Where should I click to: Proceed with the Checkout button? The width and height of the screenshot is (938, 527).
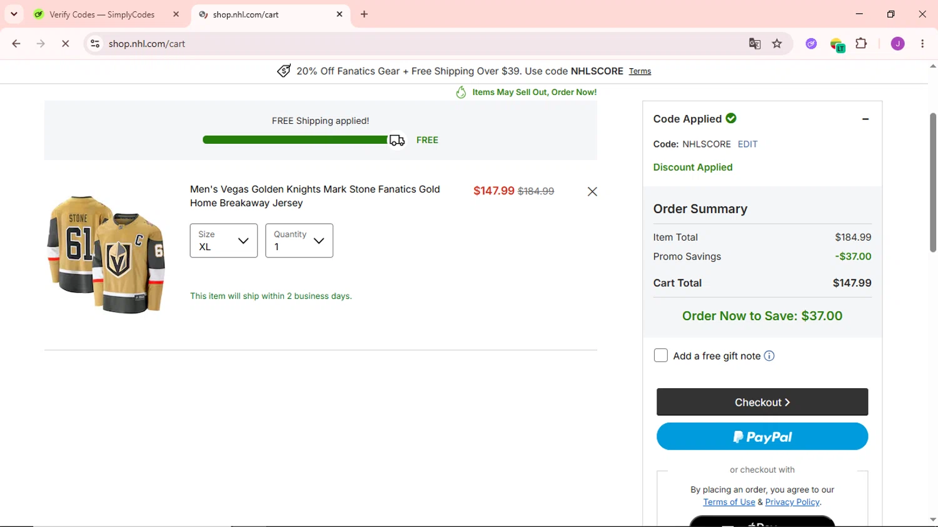coord(762,402)
